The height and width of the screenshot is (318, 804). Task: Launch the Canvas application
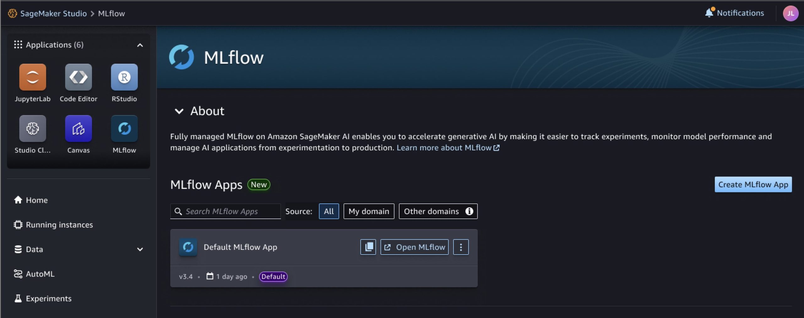(78, 128)
